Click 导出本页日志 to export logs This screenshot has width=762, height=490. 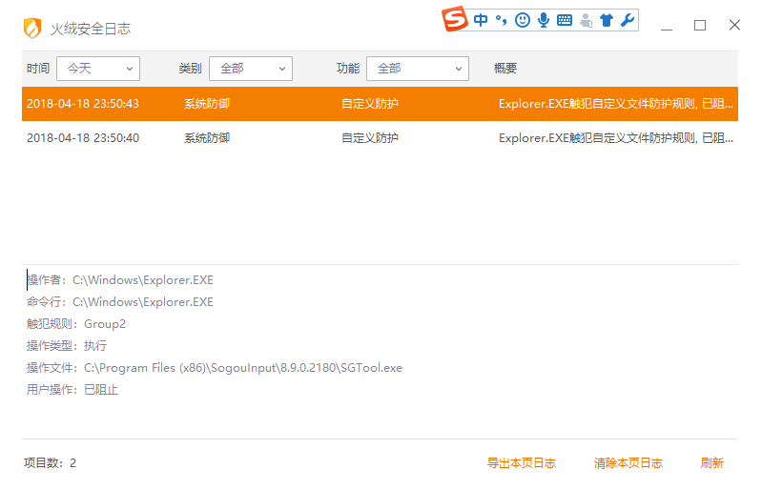click(x=521, y=463)
